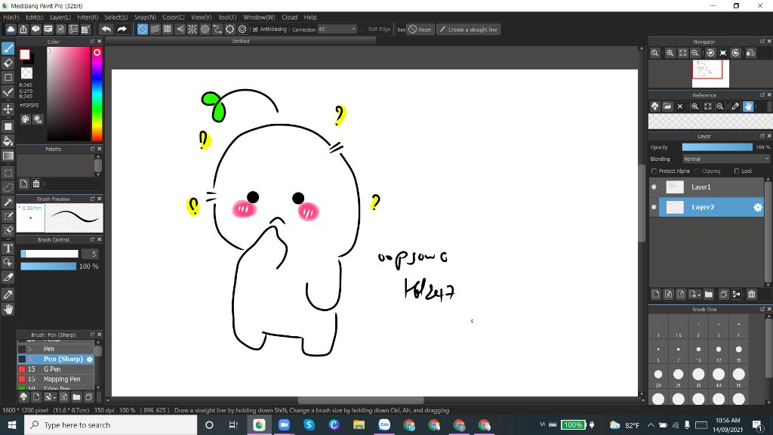
Task: Select the rectangular Select tool
Action: tap(8, 173)
